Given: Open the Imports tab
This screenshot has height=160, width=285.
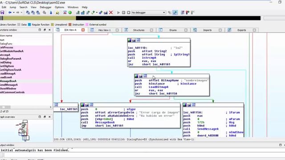Looking at the screenshot, I should click(207, 30).
